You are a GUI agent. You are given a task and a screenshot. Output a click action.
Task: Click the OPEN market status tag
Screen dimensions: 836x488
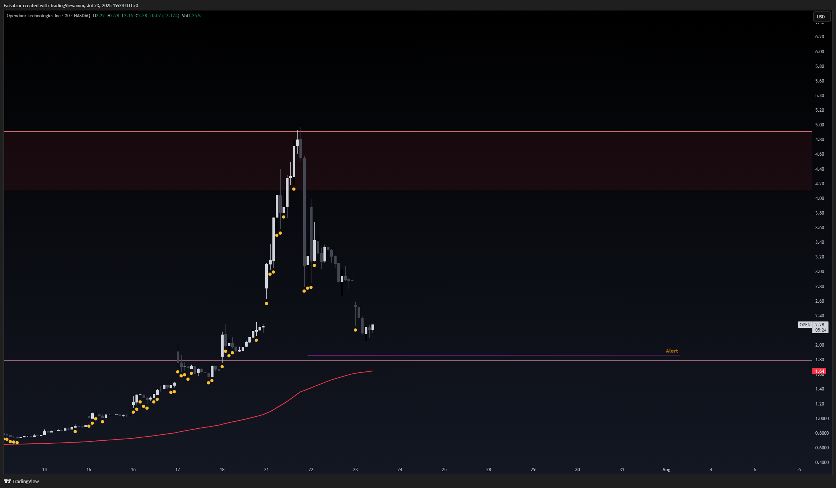click(805, 325)
